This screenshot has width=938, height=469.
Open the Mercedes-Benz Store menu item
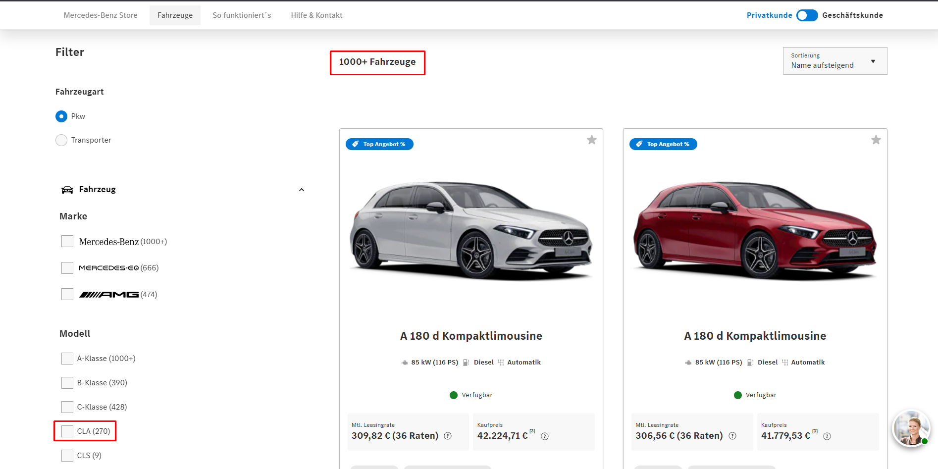[101, 15]
